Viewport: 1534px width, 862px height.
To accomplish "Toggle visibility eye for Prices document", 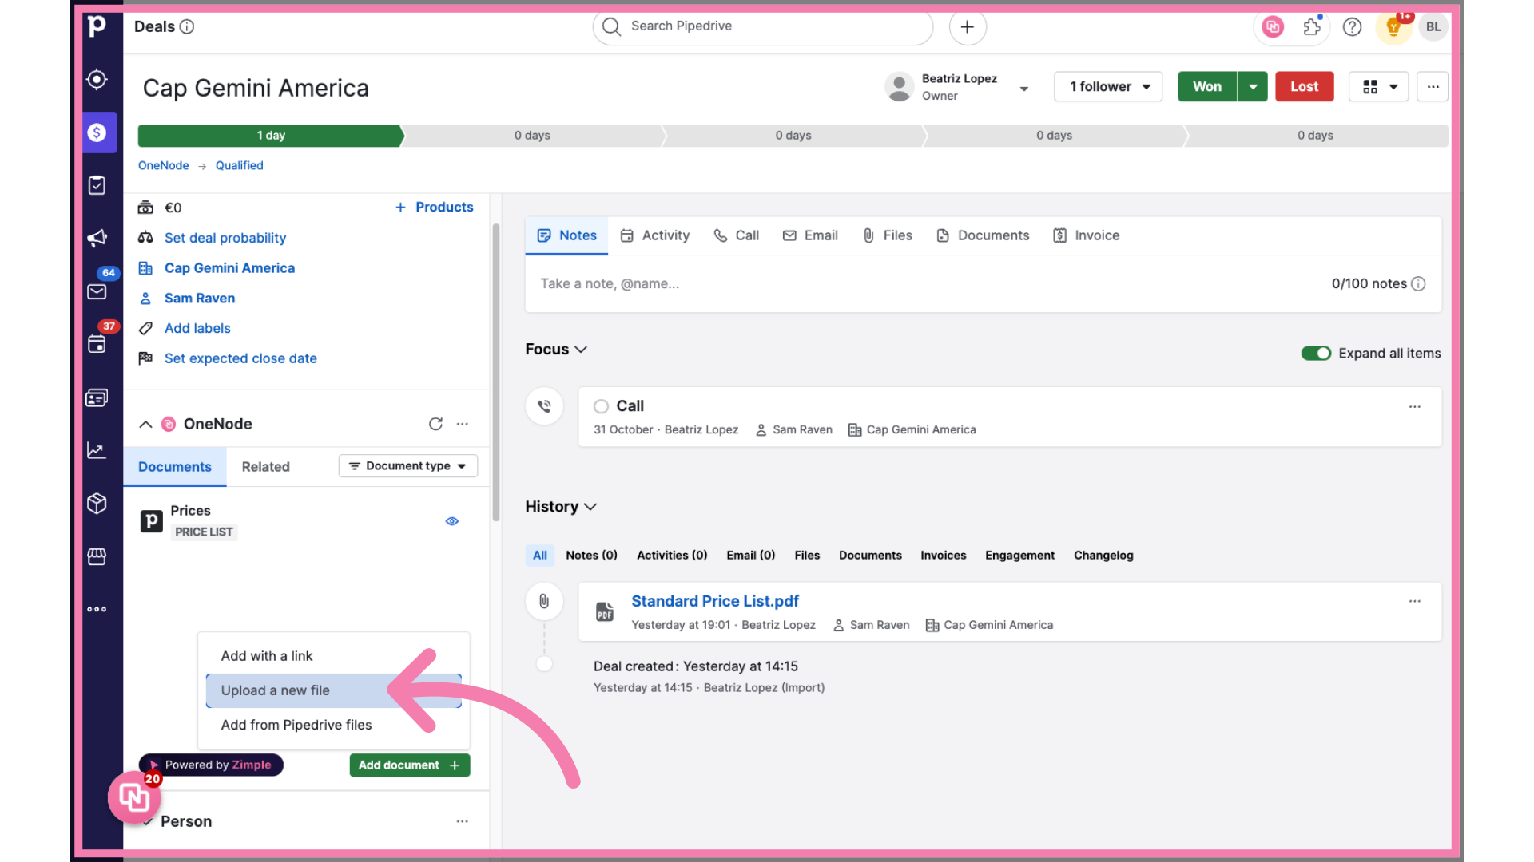I will click(452, 521).
